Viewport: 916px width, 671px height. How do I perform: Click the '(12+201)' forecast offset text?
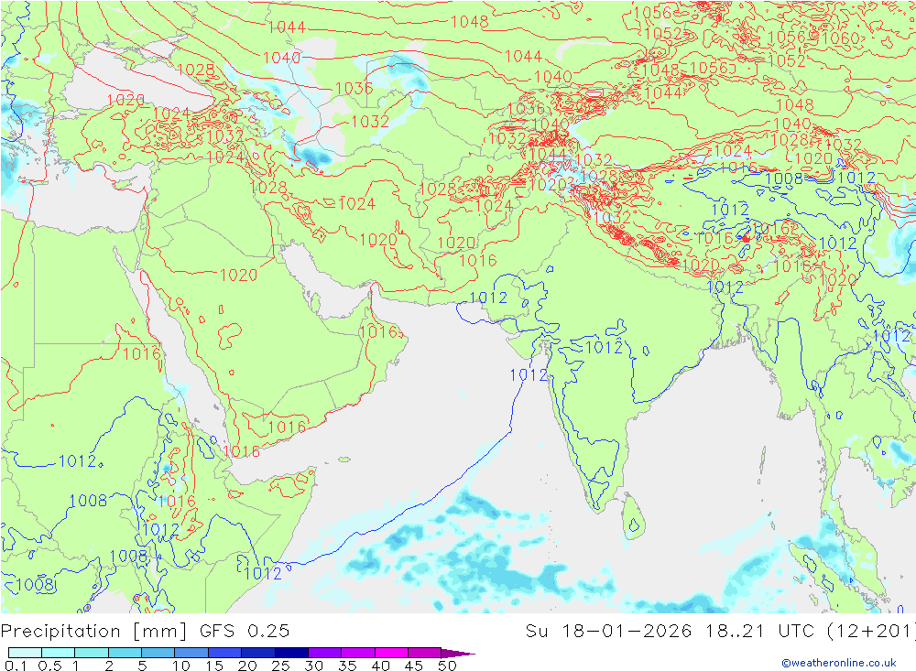871,632
